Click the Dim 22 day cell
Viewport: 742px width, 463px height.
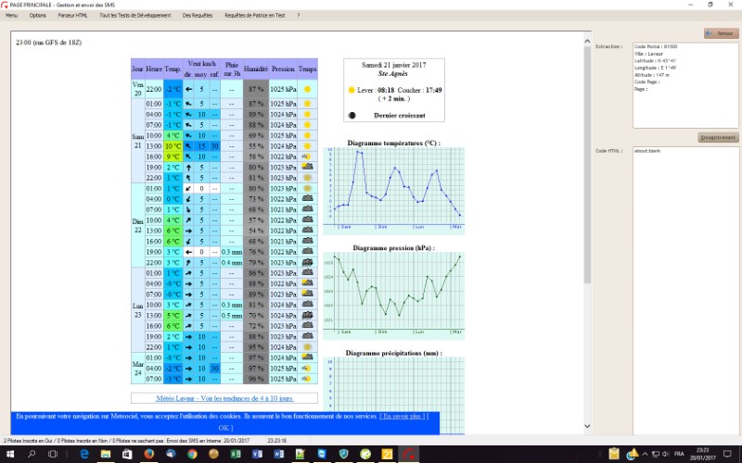(x=137, y=225)
